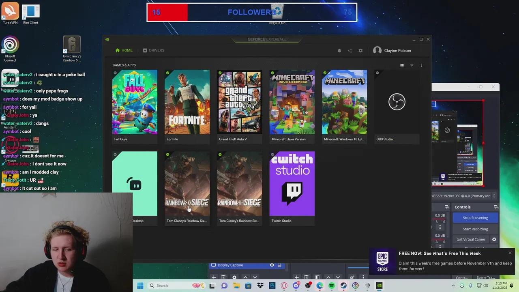Lock the Display Capture source in OBS

[x=279, y=265]
